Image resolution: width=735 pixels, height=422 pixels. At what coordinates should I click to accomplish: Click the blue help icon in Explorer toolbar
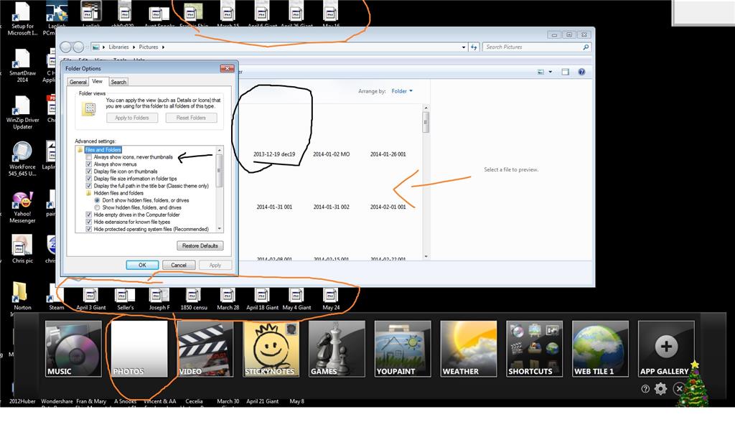tap(581, 72)
